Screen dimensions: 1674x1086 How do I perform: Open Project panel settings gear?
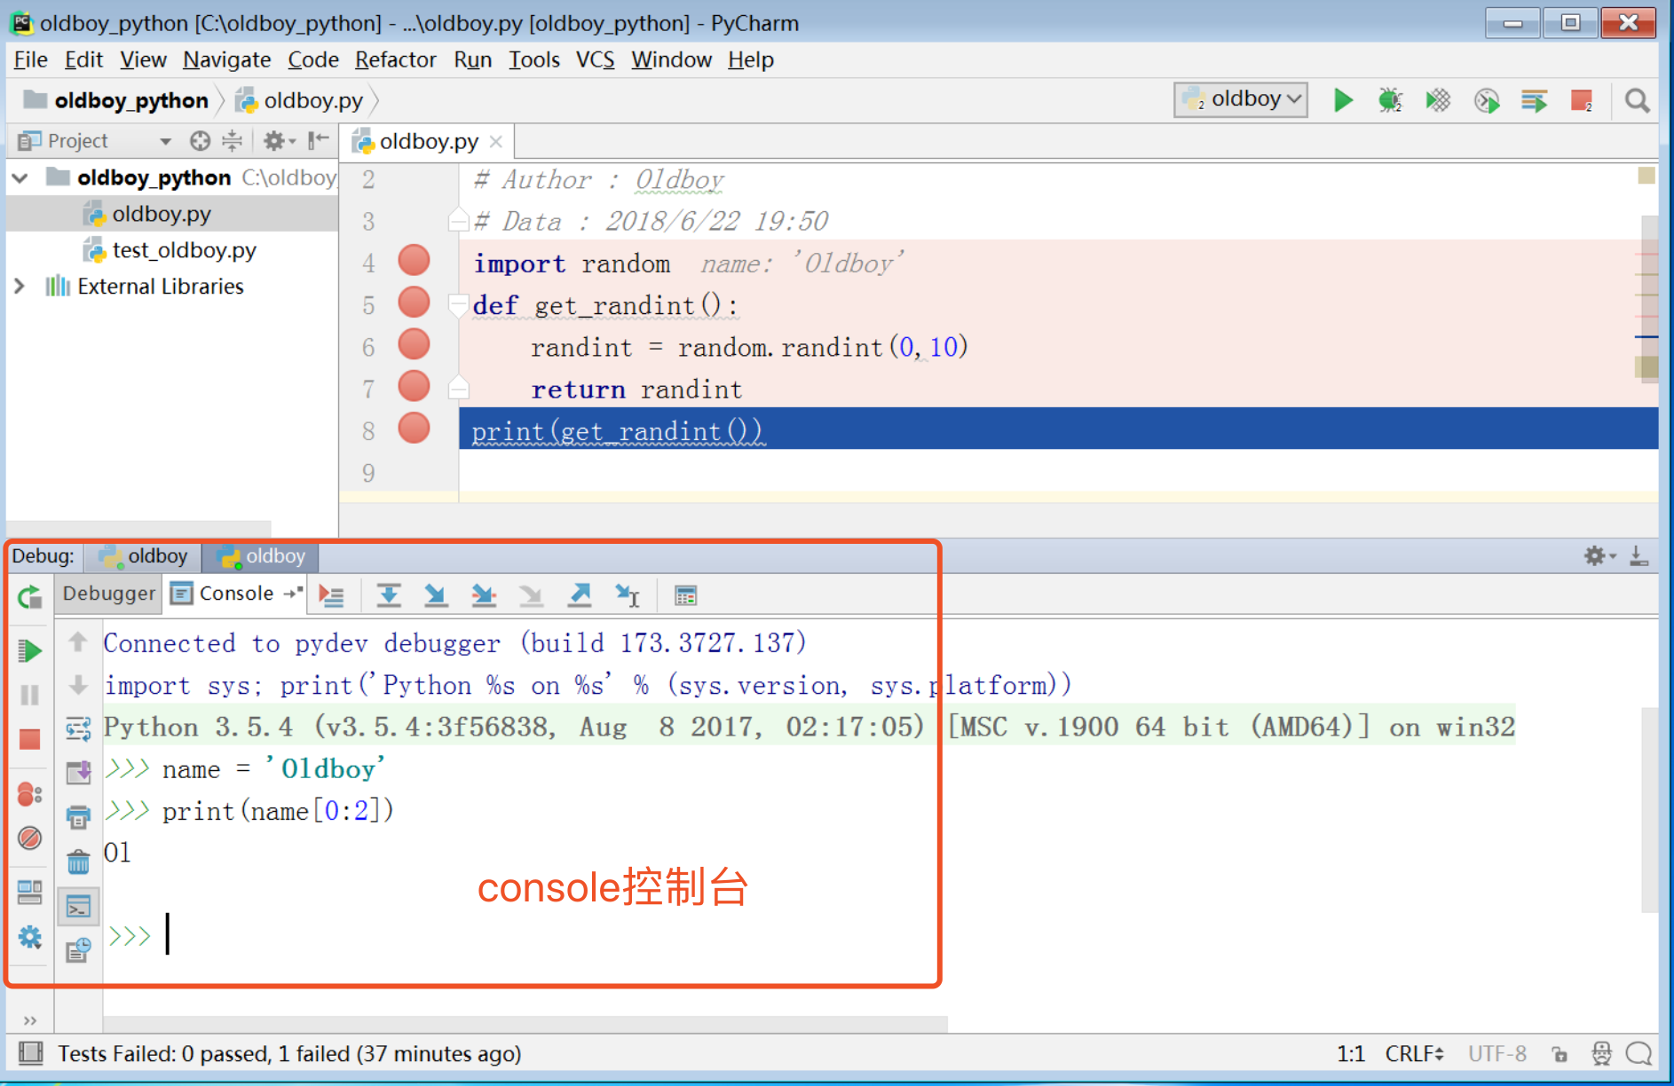pyautogui.click(x=278, y=140)
